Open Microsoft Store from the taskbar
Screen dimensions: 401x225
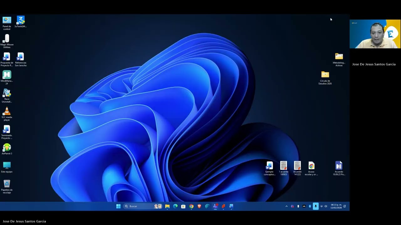pos(183,206)
